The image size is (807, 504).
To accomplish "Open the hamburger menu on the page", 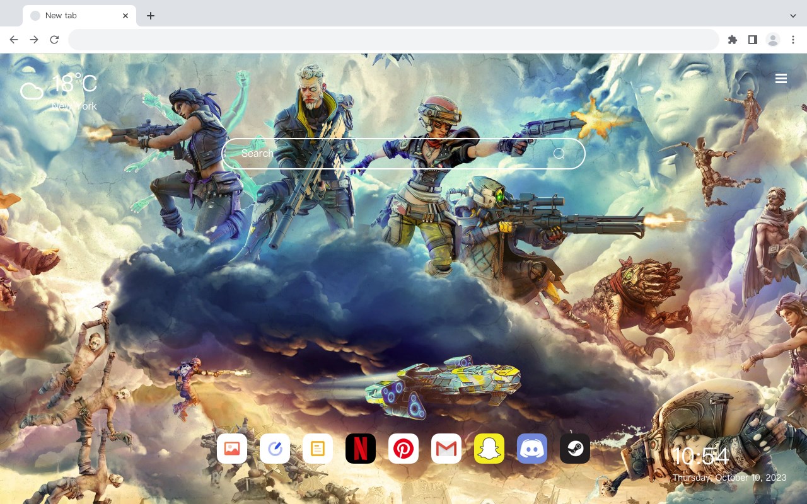I will coord(781,79).
